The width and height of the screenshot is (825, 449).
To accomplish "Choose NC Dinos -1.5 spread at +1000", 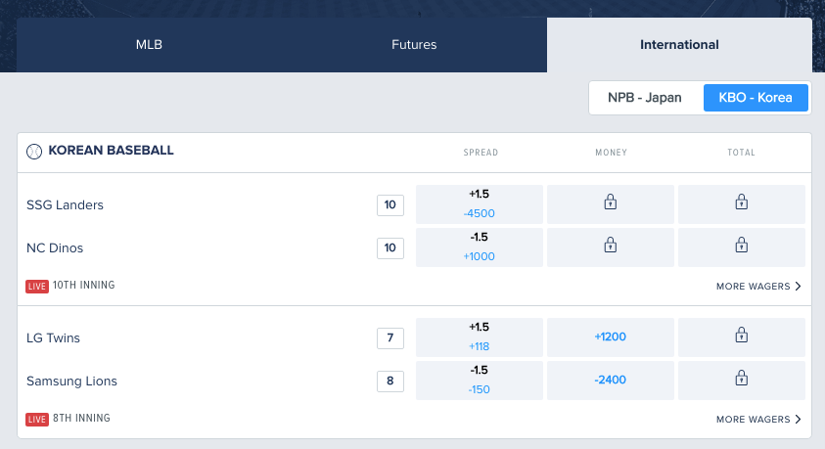I will [x=480, y=247].
